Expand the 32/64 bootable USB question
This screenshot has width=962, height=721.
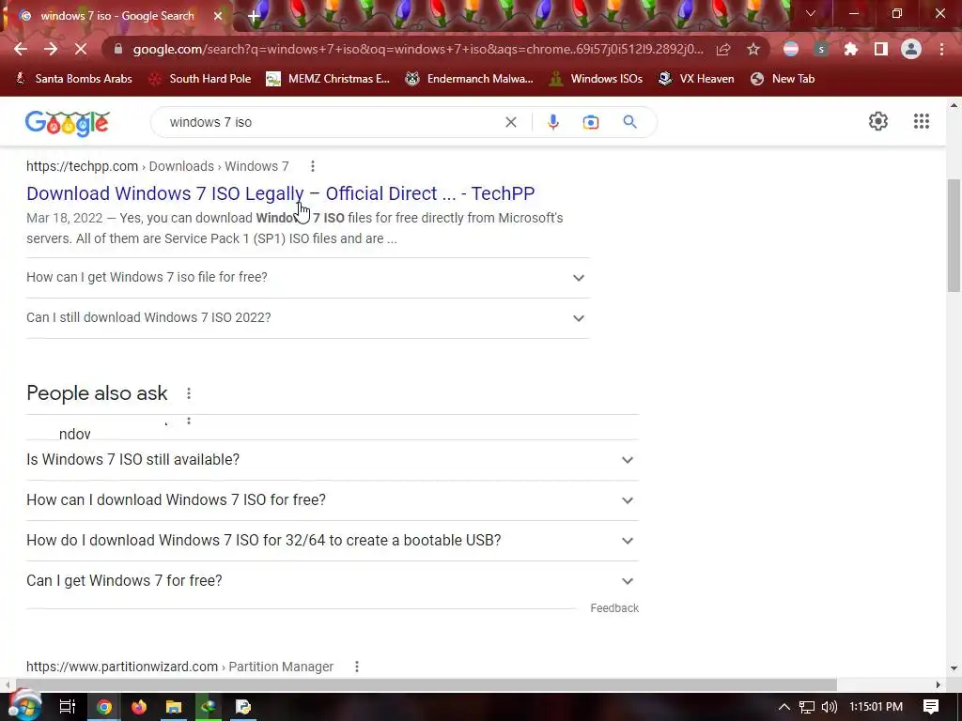tap(333, 541)
